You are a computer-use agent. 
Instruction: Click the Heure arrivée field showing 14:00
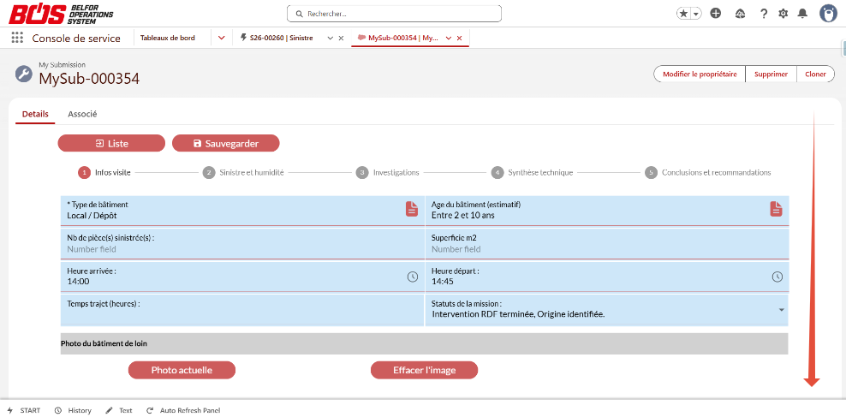[x=242, y=277]
